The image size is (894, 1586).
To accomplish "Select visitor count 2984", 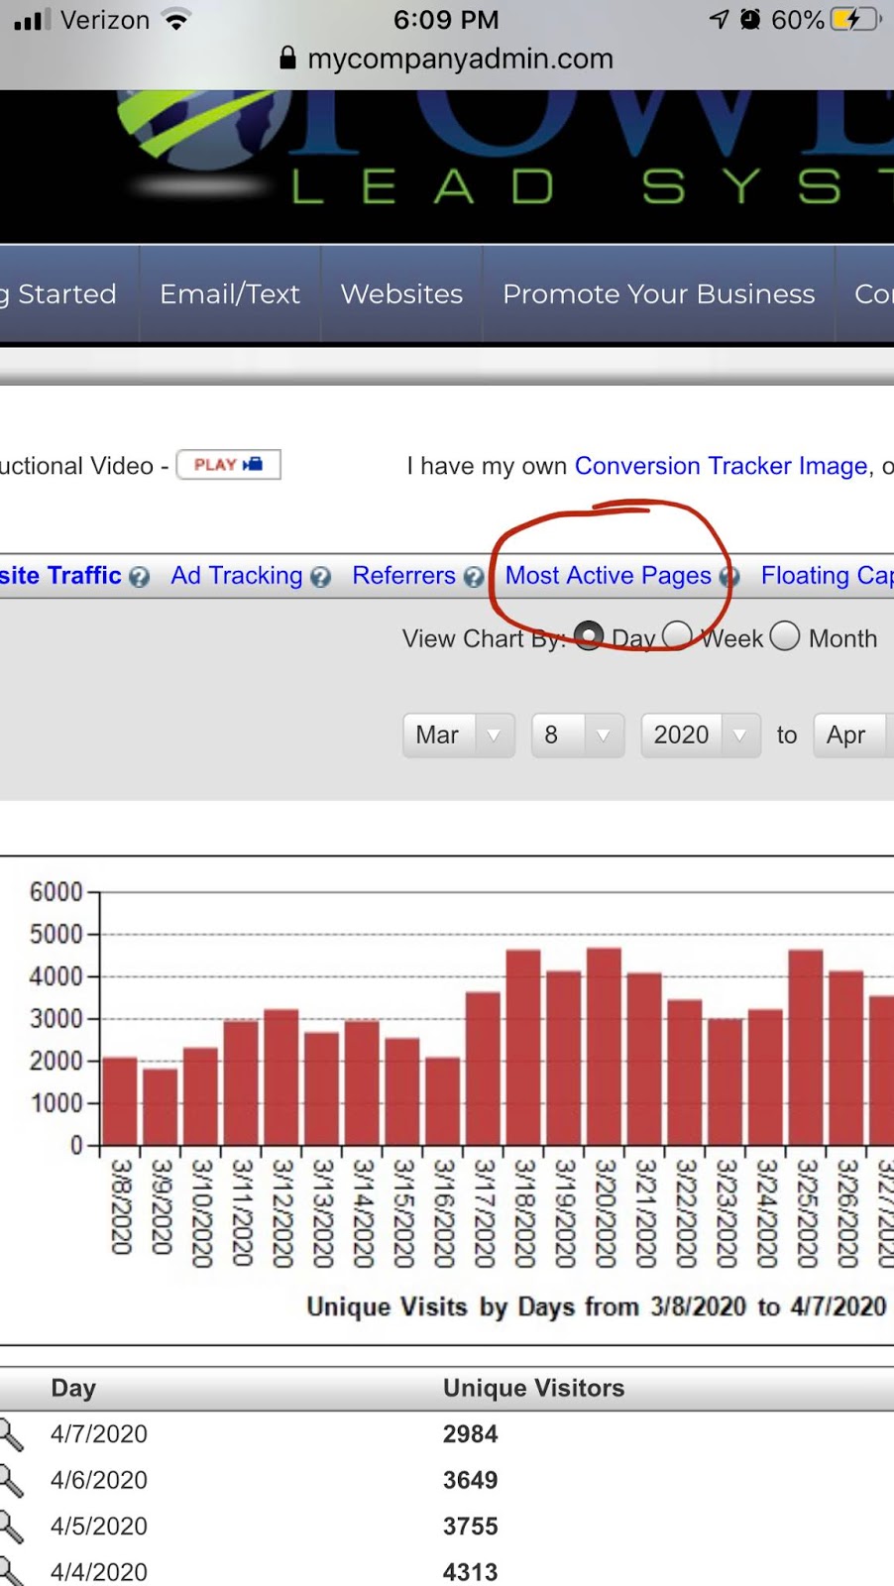I will [471, 1434].
